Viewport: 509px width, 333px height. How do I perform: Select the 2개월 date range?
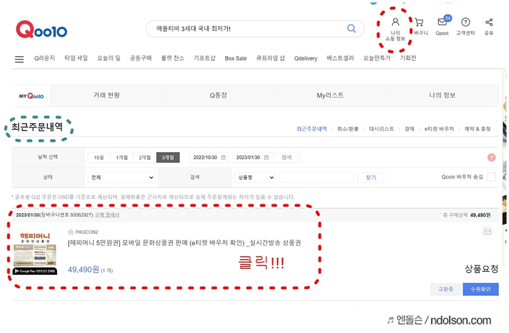[x=145, y=157]
